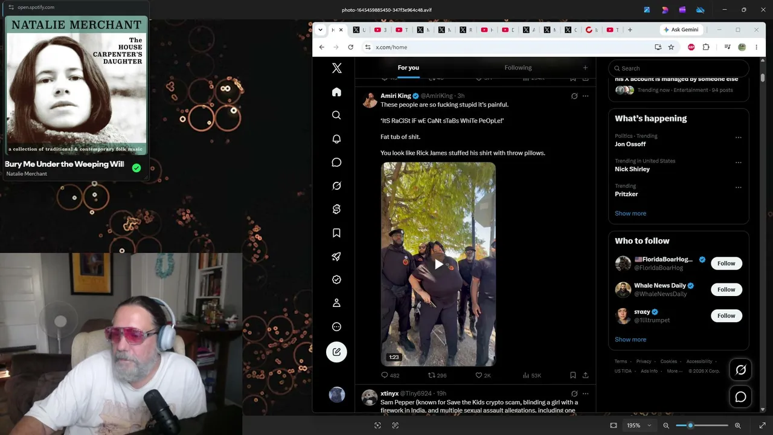Open browser media controls icon
The image size is (773, 435).
728,47
